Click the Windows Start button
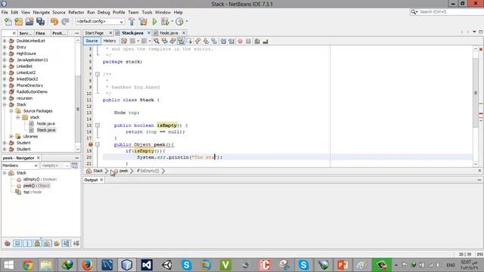 [8, 265]
